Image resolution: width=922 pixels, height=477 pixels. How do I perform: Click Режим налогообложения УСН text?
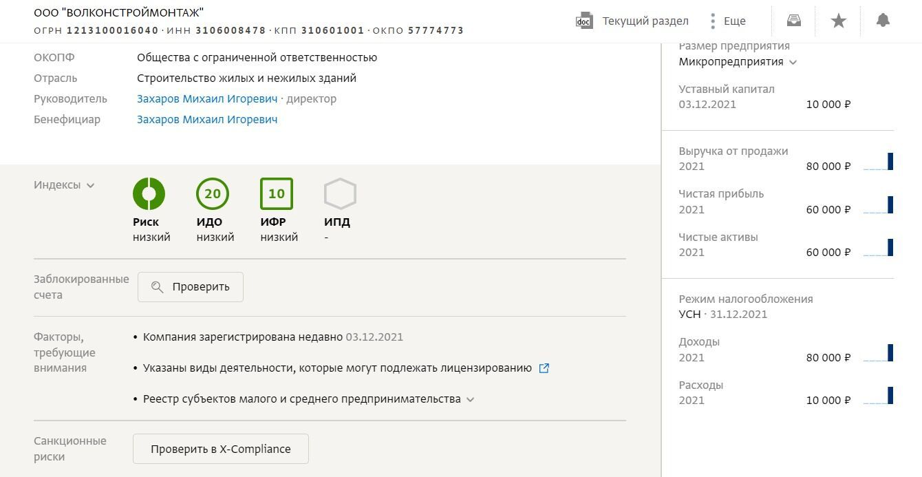tap(689, 315)
